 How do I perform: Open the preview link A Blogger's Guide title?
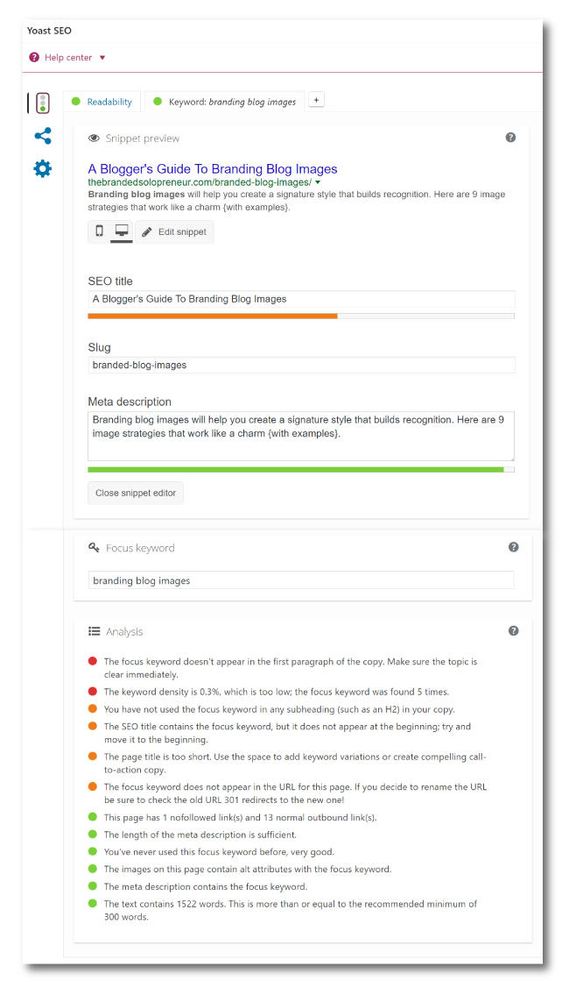tap(213, 168)
